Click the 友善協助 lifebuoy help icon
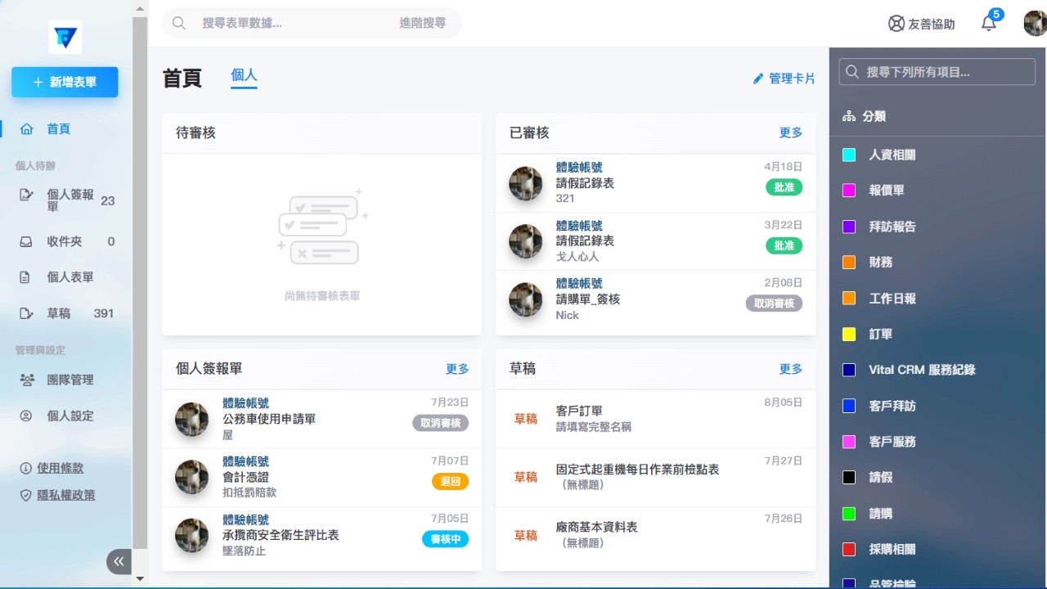Image resolution: width=1047 pixels, height=589 pixels. (896, 24)
